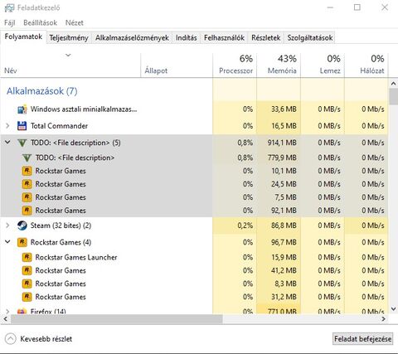398x354 pixels.
Task: Open the Nézet menu
Action: 75,22
